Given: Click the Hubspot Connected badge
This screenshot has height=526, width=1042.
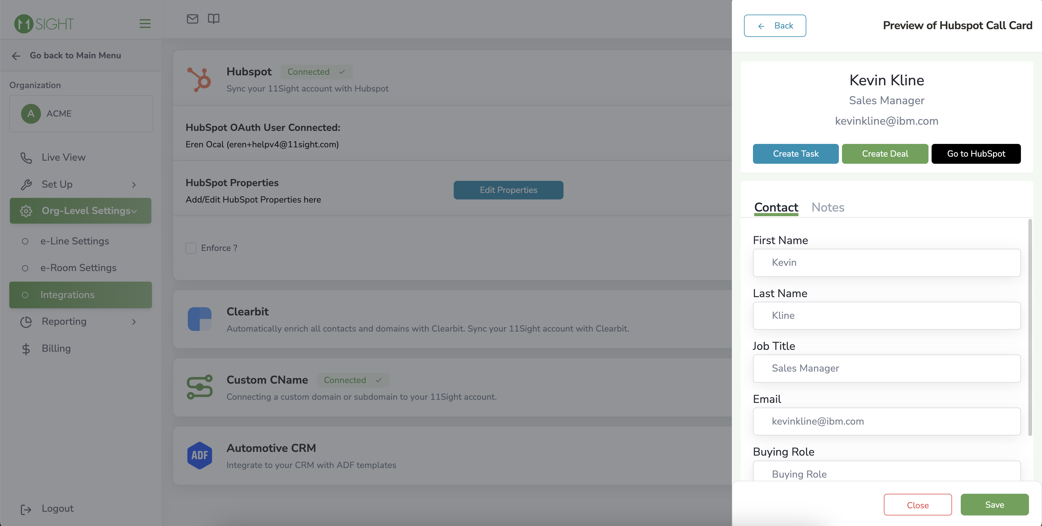Looking at the screenshot, I should pos(316,72).
